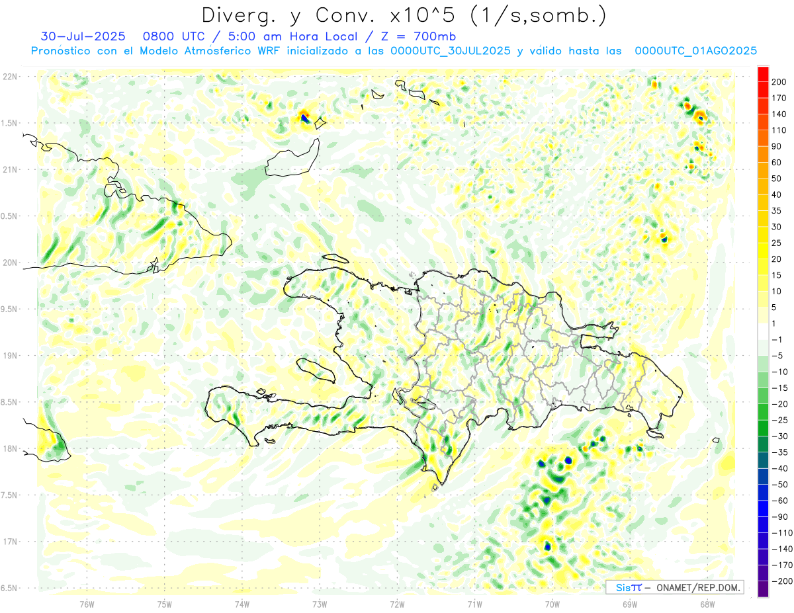The width and height of the screenshot is (794, 613).
Task: Click the '0000UTC_01AGO2025' valid-until text
Action: (695, 51)
